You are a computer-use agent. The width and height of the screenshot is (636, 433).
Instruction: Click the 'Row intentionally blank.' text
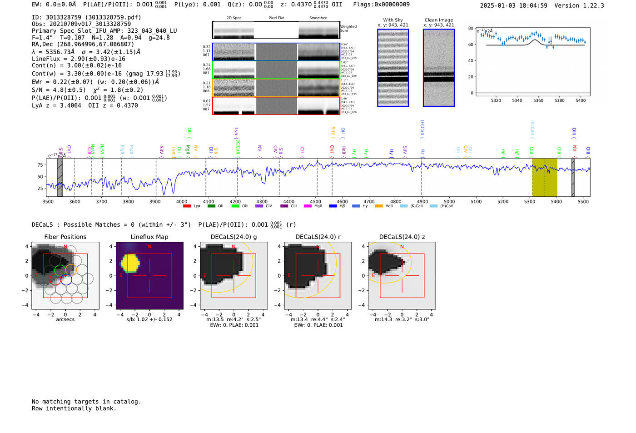tap(74, 408)
